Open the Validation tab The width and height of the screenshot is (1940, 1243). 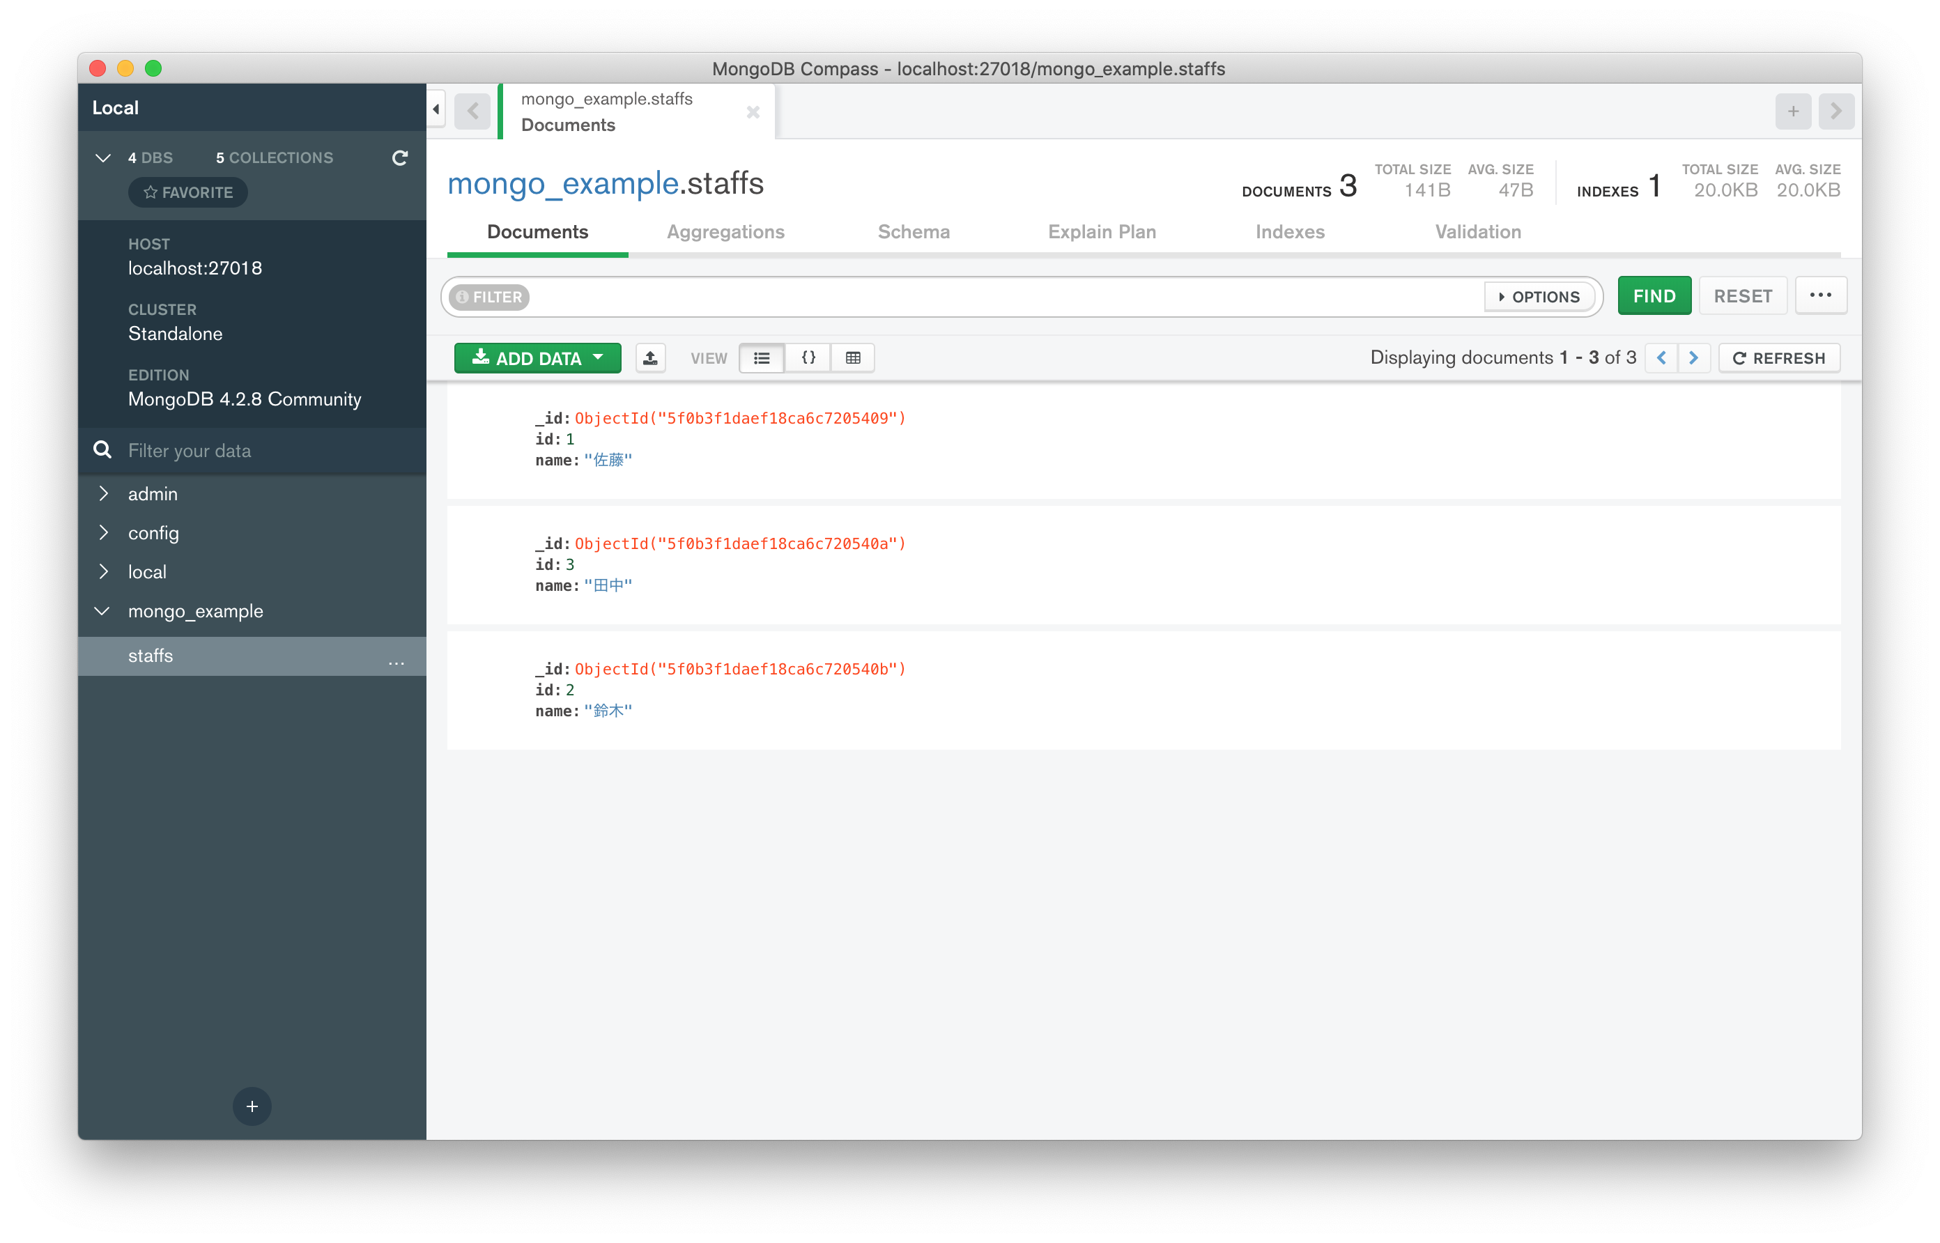(1477, 231)
